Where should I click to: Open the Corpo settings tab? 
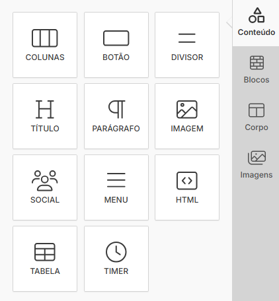[x=256, y=117]
